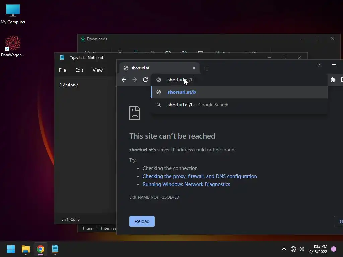Open the clock showing 1:35 PM
The height and width of the screenshot is (257, 343).
point(318,249)
